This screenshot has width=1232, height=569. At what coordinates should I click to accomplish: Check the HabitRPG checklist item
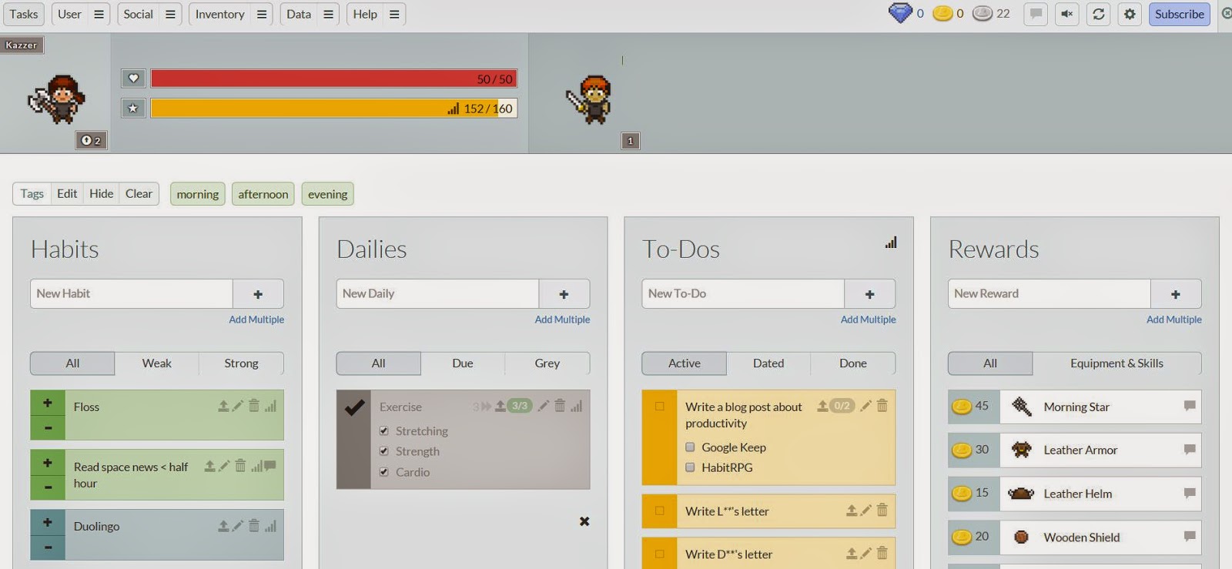[690, 467]
